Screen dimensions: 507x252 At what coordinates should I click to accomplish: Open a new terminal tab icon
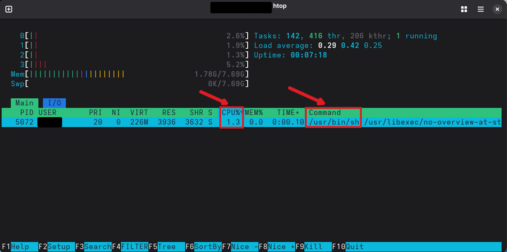pos(9,9)
